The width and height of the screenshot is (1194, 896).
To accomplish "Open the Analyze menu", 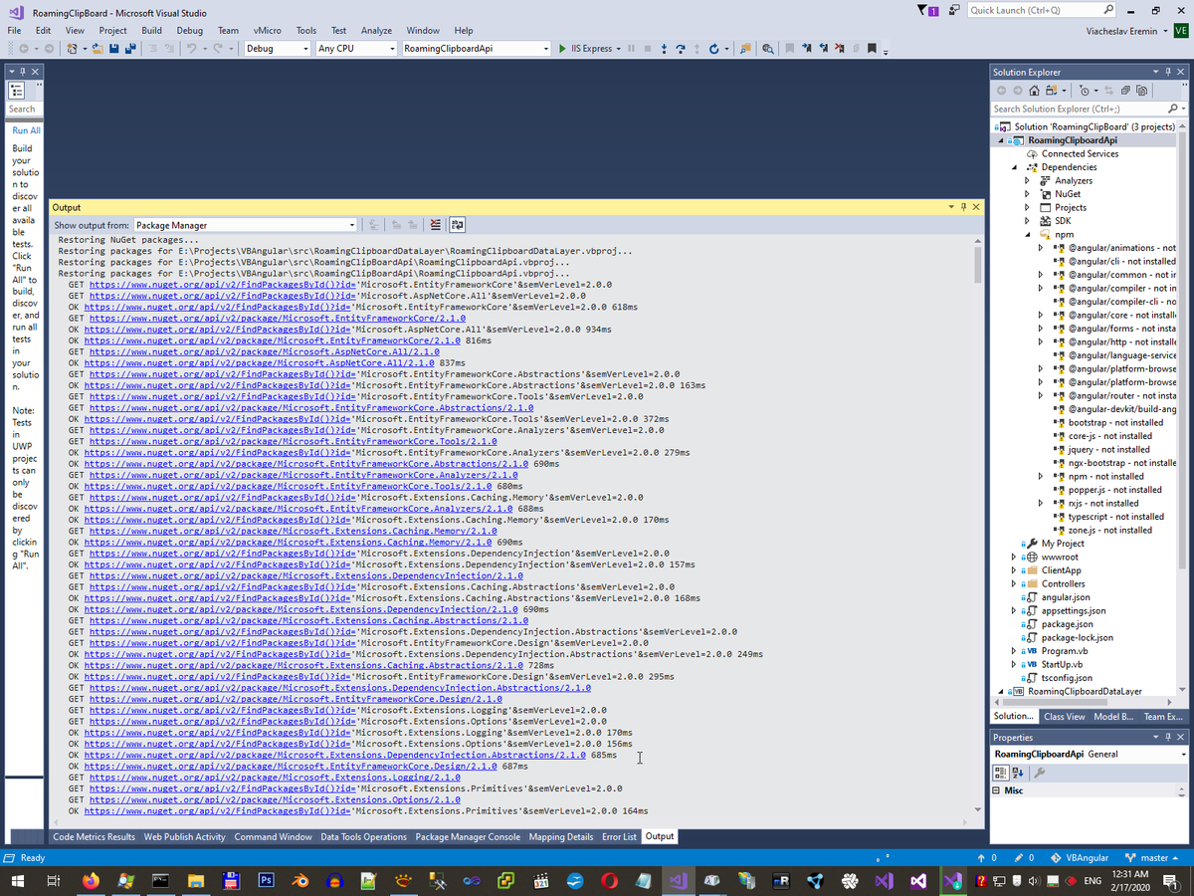I will 376,31.
